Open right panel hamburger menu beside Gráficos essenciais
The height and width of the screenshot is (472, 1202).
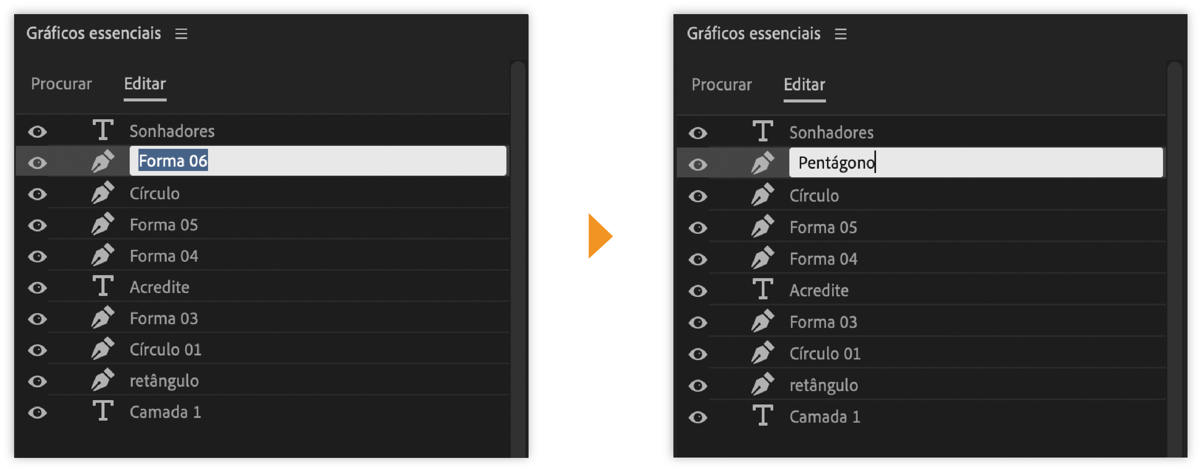click(x=840, y=34)
